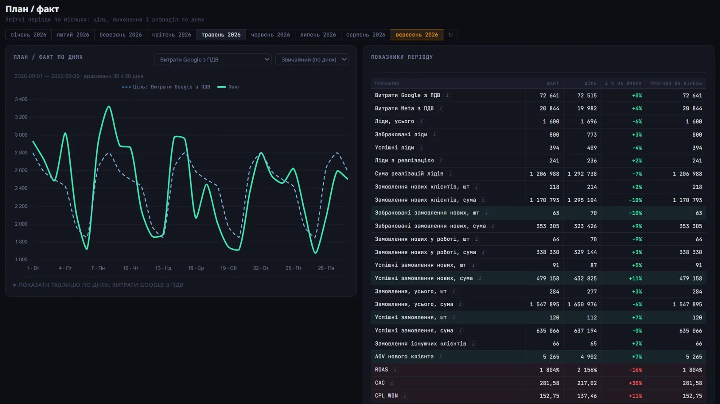Click the Δ % на вчора column header
Viewport: 720px width, 404px height.
[623, 83]
